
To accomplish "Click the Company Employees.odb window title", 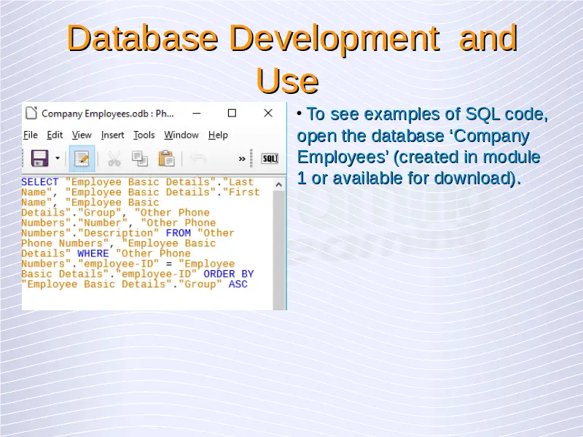I will pos(107,114).
